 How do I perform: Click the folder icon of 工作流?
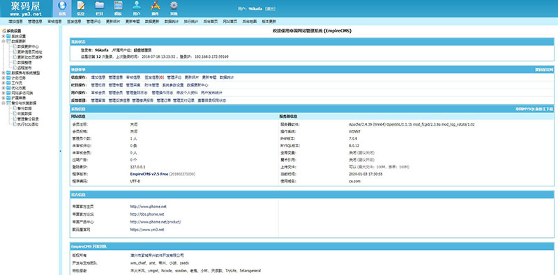(x=8, y=82)
